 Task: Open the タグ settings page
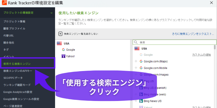coord(6,50)
